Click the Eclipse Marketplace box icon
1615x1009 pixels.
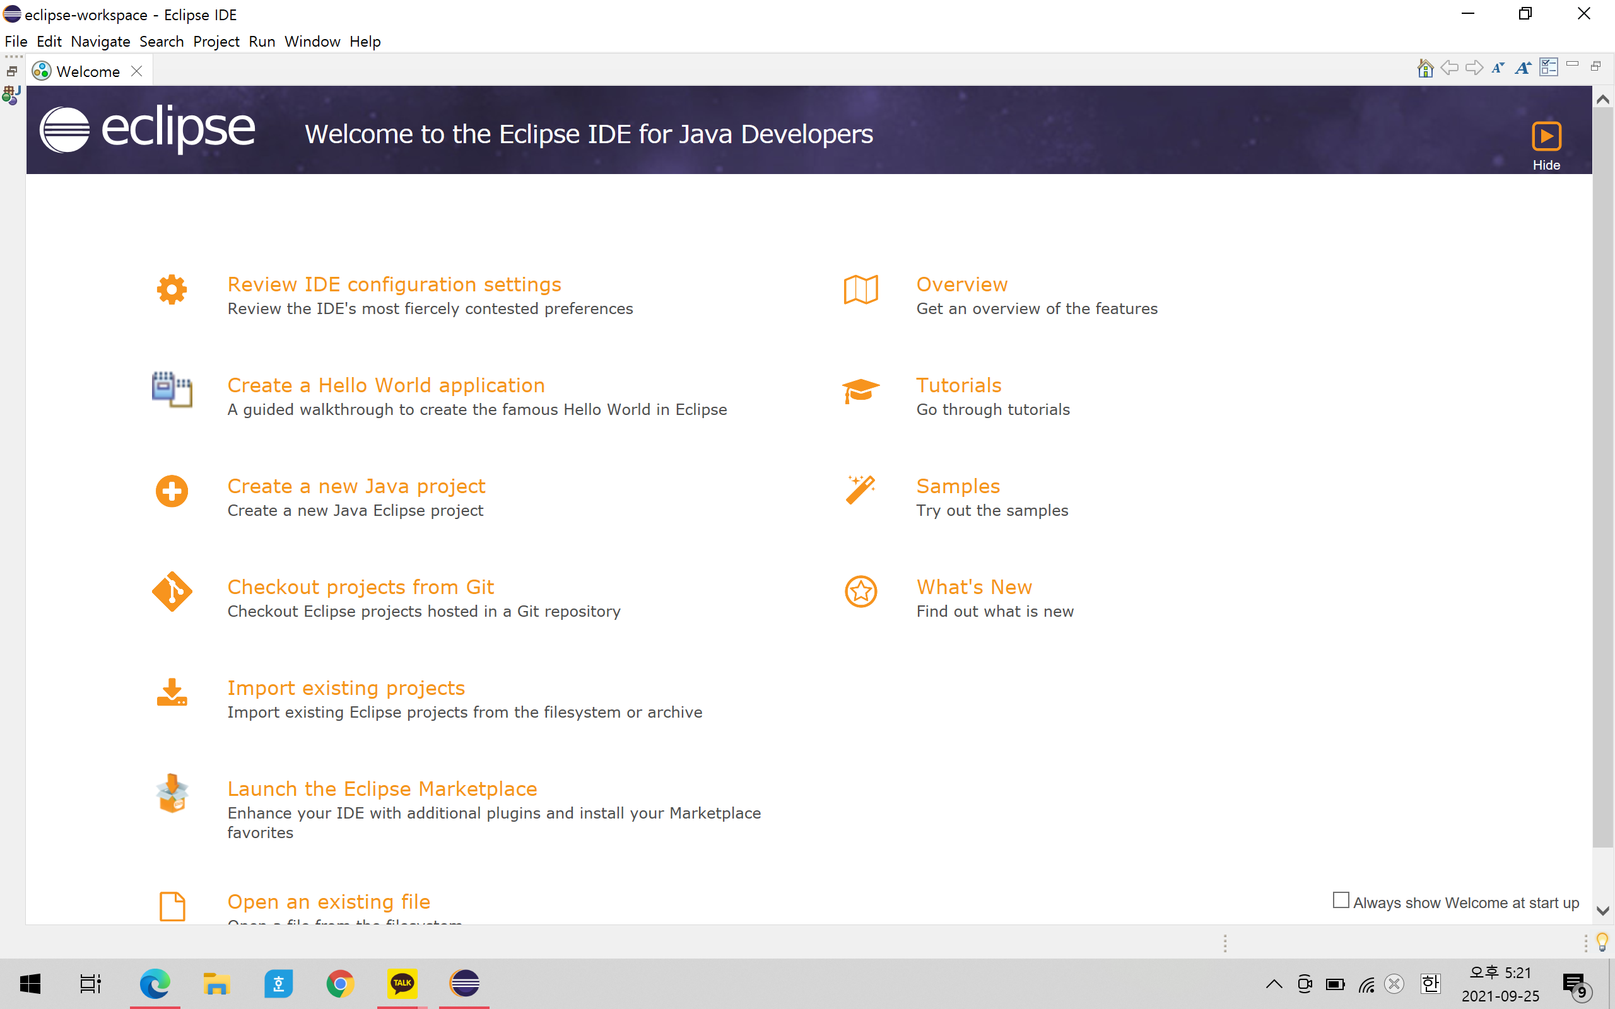[x=172, y=793]
